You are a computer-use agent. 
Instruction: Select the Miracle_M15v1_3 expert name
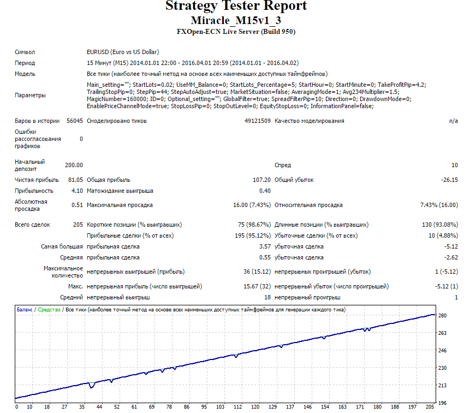236,20
